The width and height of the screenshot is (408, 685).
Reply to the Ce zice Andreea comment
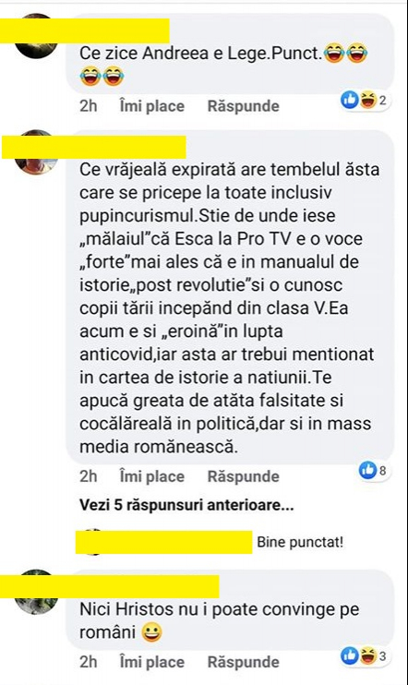(244, 106)
